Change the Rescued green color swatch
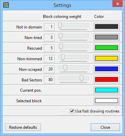The image size is (125, 136). (106, 48)
